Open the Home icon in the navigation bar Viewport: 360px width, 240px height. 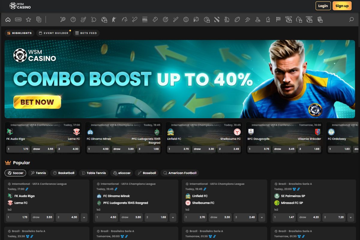click(x=8, y=19)
